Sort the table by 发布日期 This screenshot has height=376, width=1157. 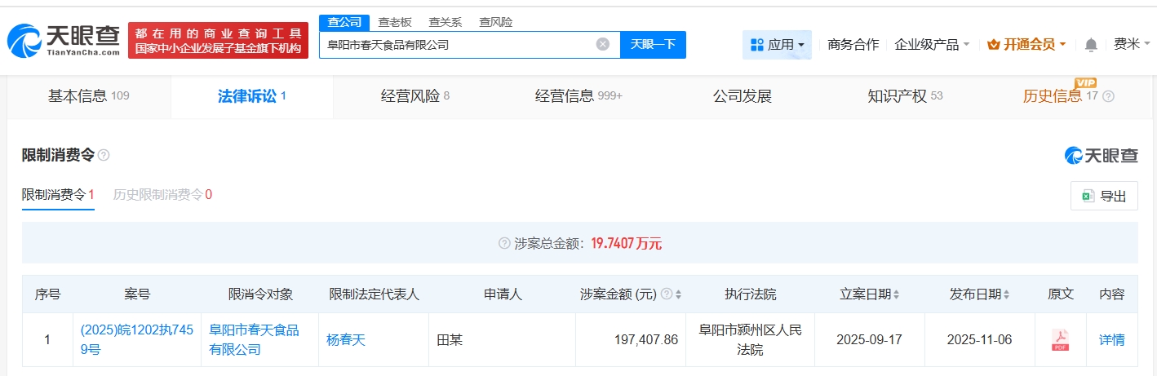tap(1006, 294)
